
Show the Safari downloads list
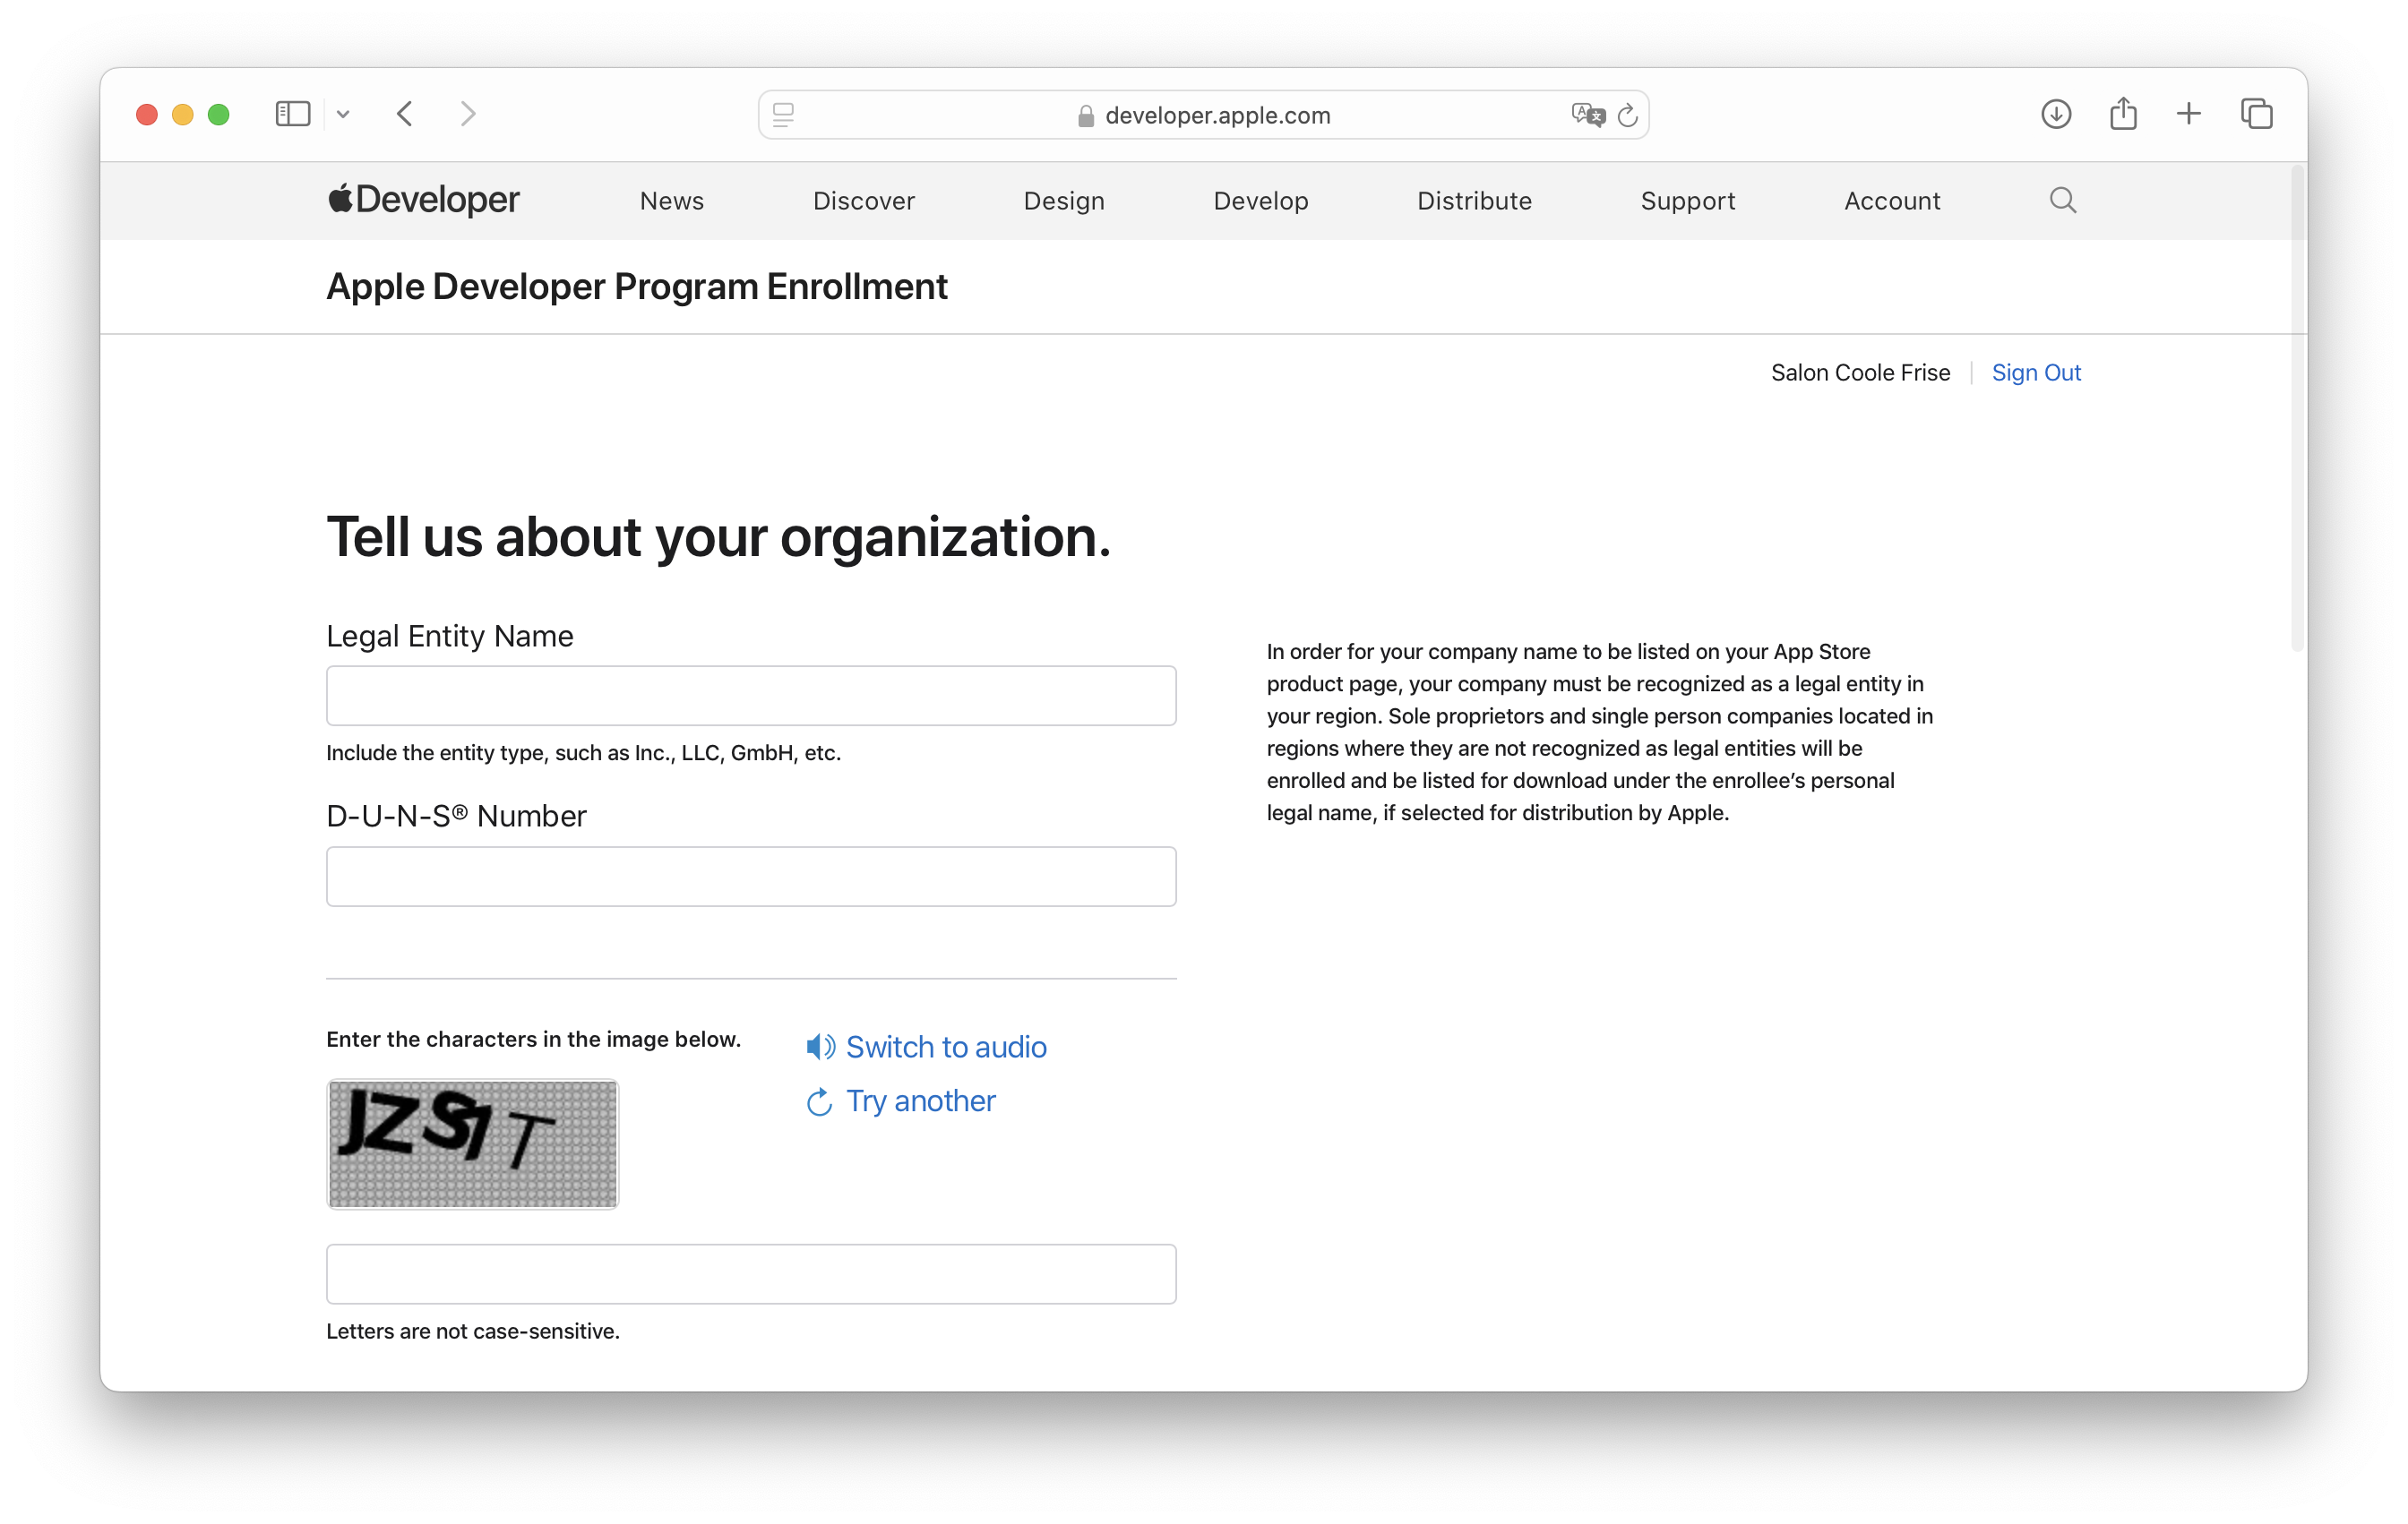(x=2055, y=114)
